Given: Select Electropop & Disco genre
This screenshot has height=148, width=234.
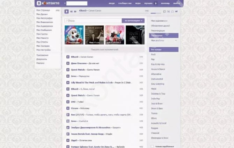Looking at the screenshot, I should 160,138.
